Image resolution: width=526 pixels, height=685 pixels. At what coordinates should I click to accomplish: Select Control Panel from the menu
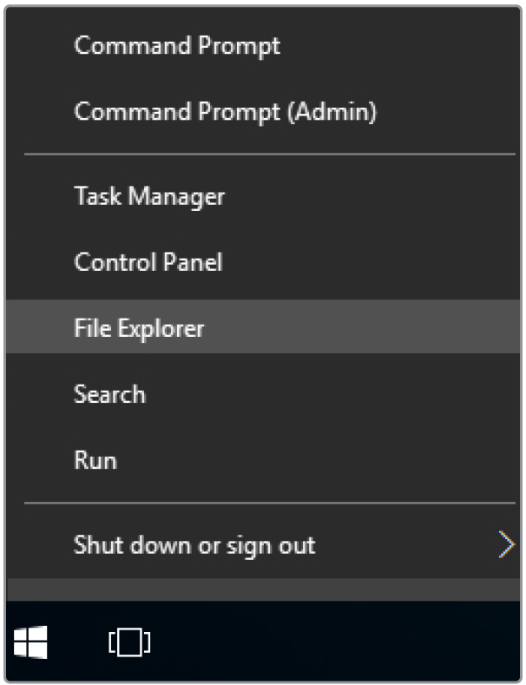[x=148, y=262]
